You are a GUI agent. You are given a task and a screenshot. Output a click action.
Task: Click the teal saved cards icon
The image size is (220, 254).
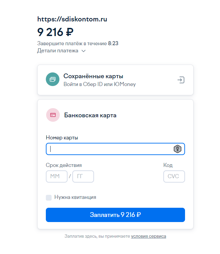pyautogui.click(x=53, y=80)
